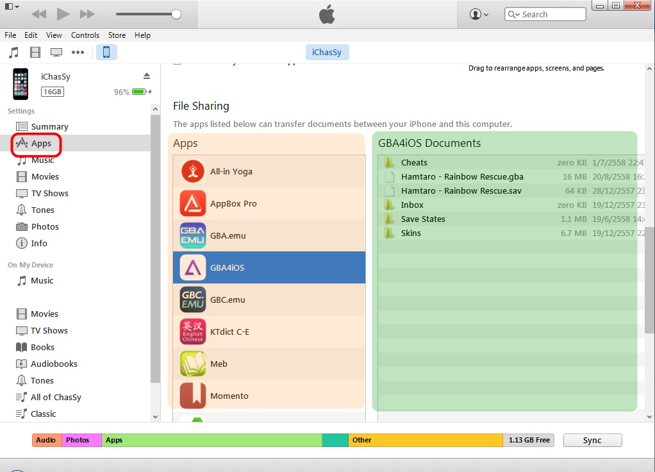Select the Save States folder
Viewport: 655px width, 472px height.
point(511,219)
